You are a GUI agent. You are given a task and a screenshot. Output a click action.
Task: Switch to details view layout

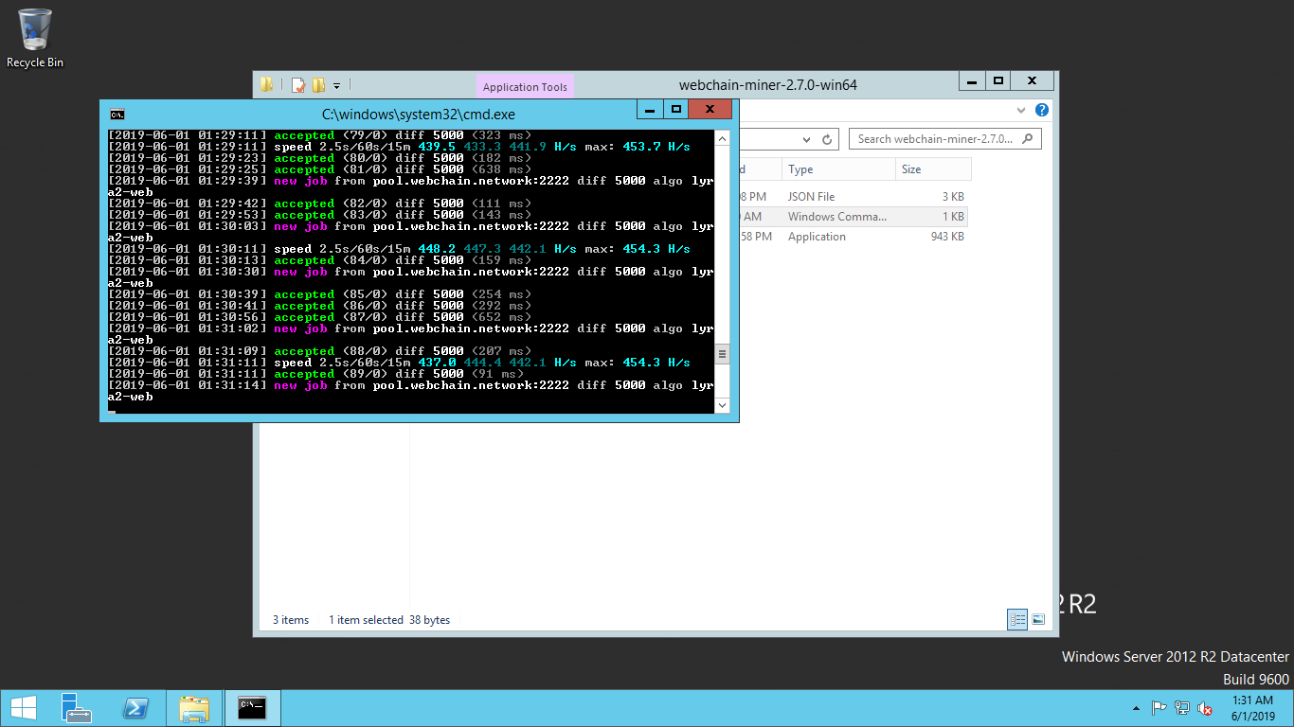(x=1017, y=620)
